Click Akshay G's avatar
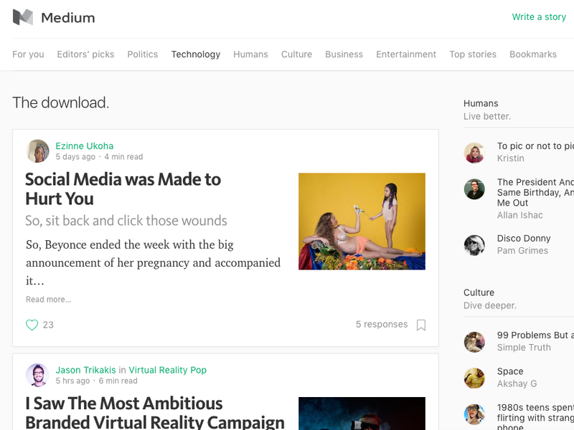574x430 pixels. 474,378
